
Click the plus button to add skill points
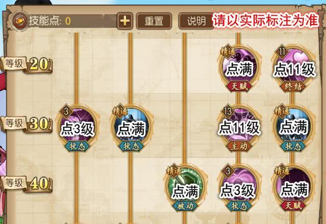pyautogui.click(x=125, y=21)
